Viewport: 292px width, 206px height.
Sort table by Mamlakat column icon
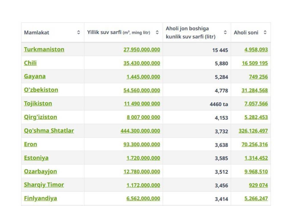(79, 32)
